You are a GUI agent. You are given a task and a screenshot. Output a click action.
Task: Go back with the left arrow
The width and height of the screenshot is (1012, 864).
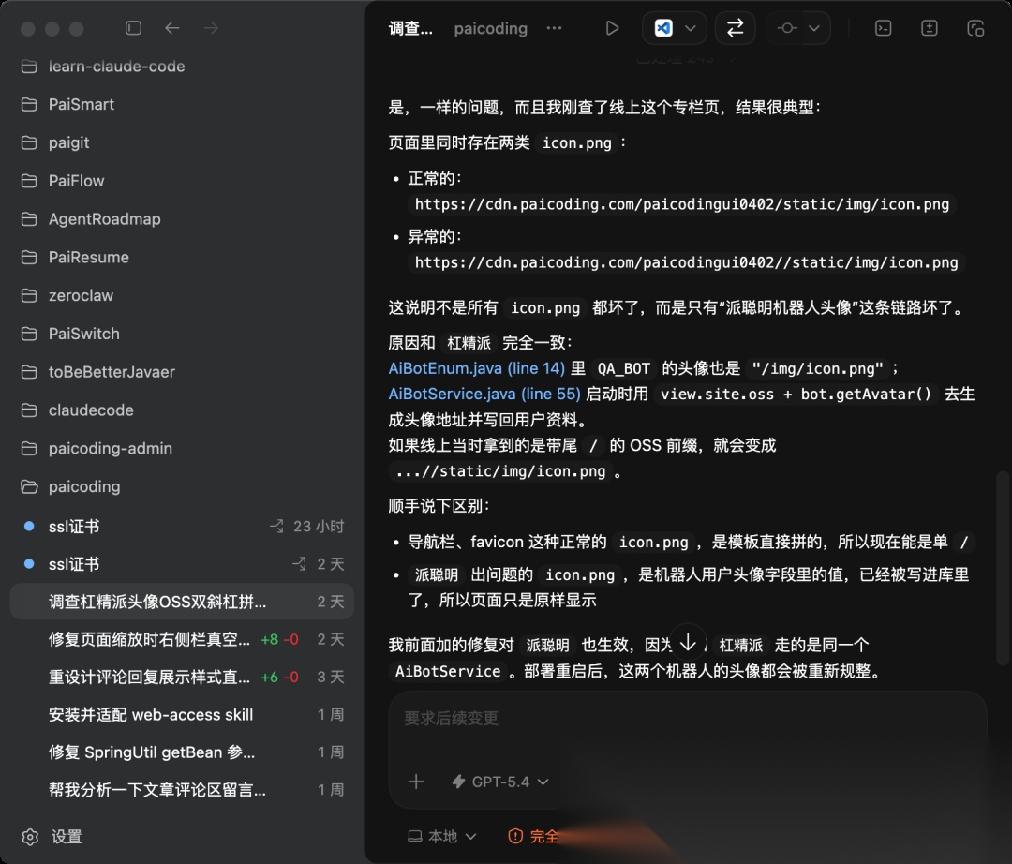(171, 28)
